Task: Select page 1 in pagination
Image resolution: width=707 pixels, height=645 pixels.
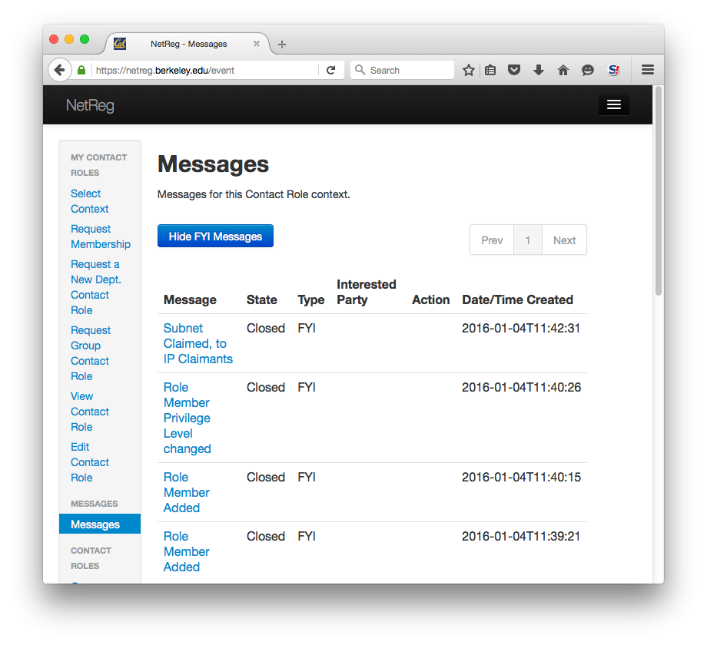Action: click(527, 240)
